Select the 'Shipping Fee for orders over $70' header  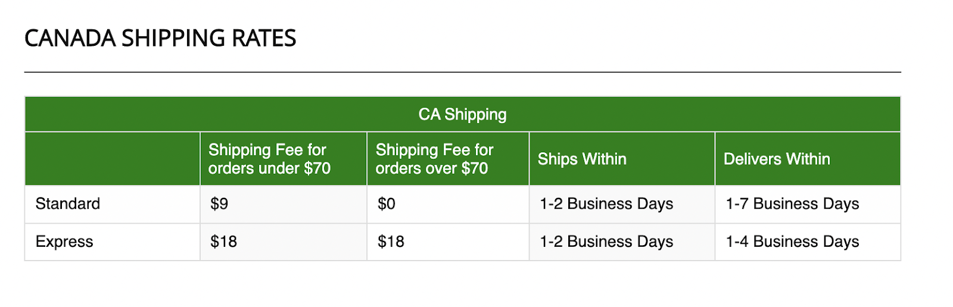tap(434, 159)
